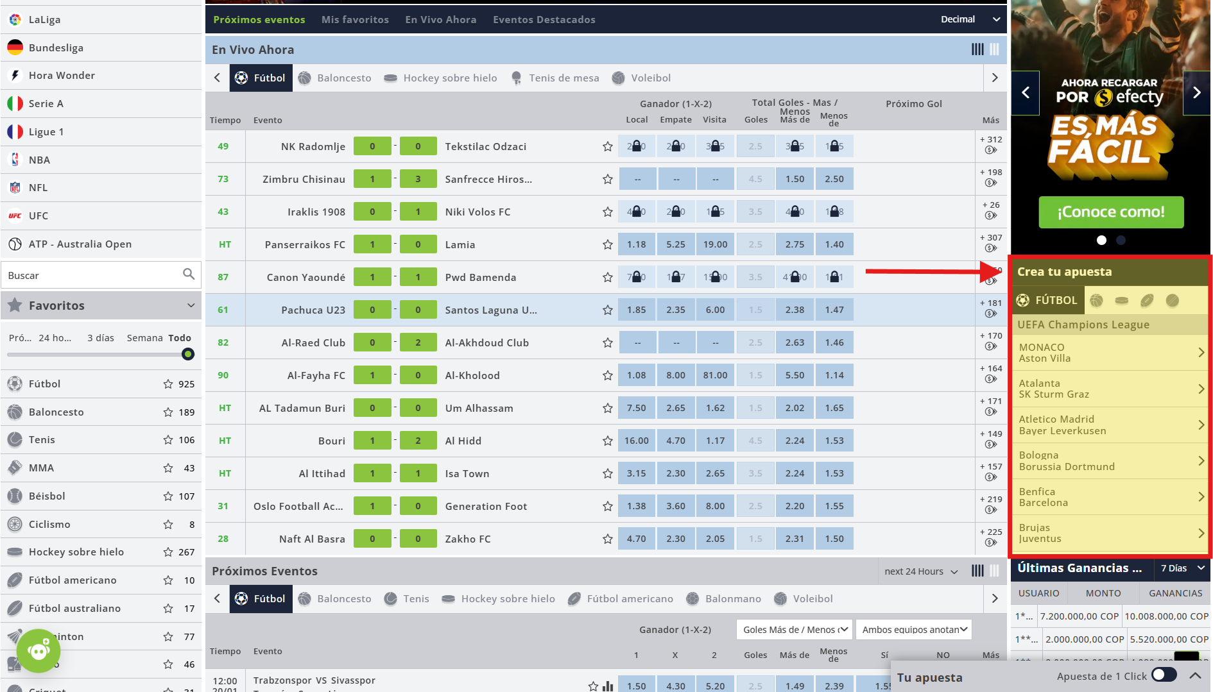
Task: Expand Benfica vs Barcelona bet builder
Action: 1110,497
